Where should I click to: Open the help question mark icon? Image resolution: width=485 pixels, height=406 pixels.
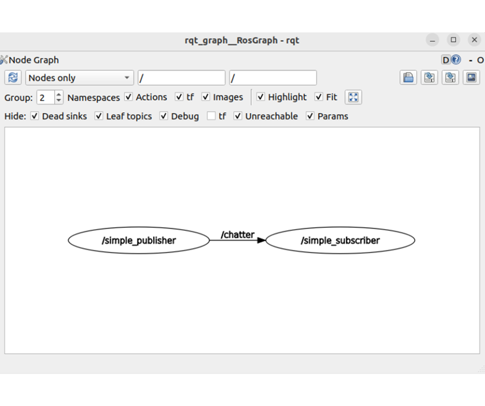(456, 60)
